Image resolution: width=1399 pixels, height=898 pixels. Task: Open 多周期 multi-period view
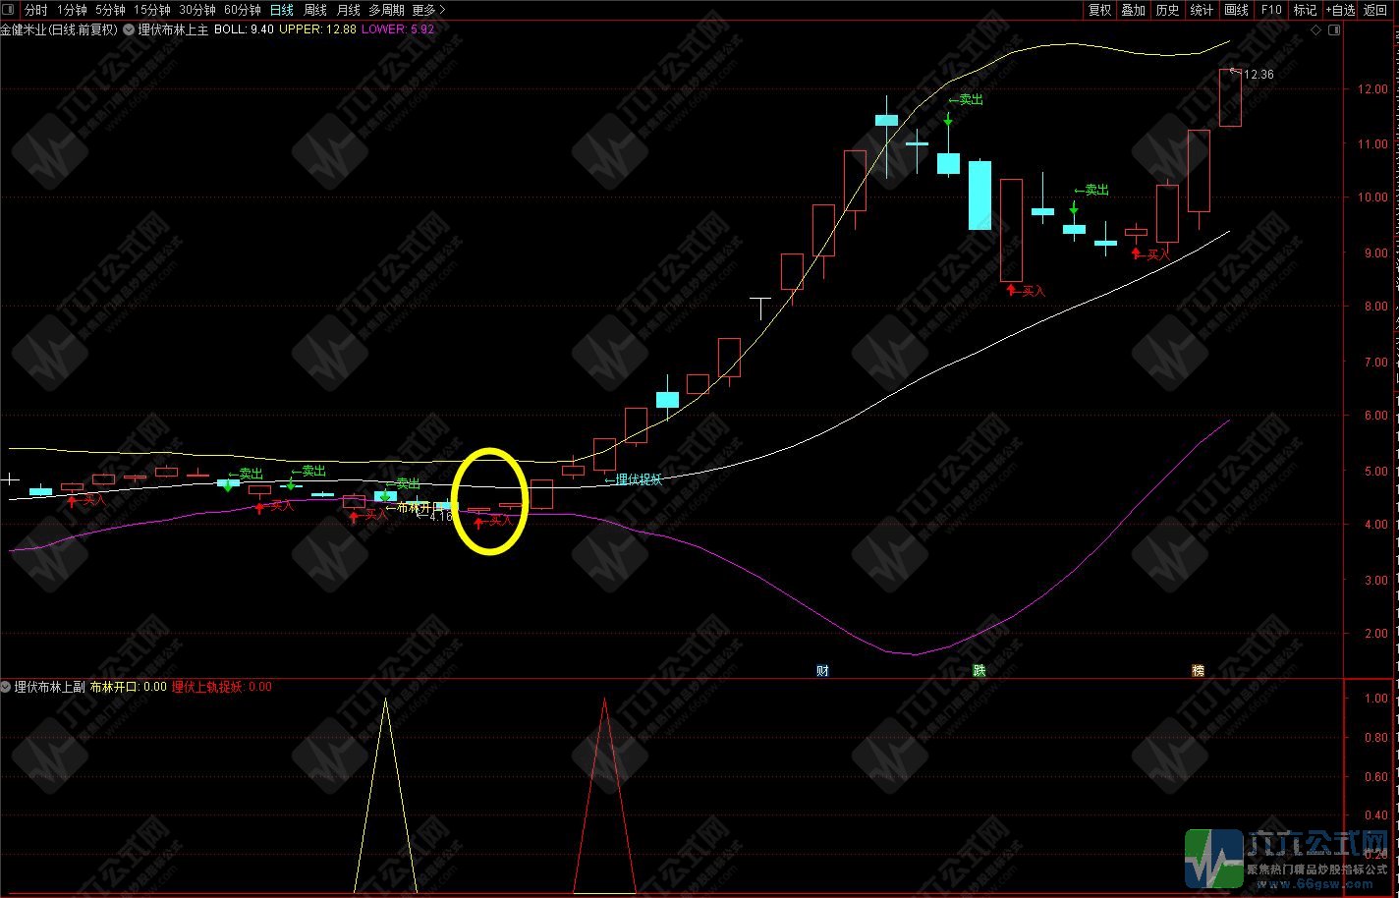pos(386,10)
